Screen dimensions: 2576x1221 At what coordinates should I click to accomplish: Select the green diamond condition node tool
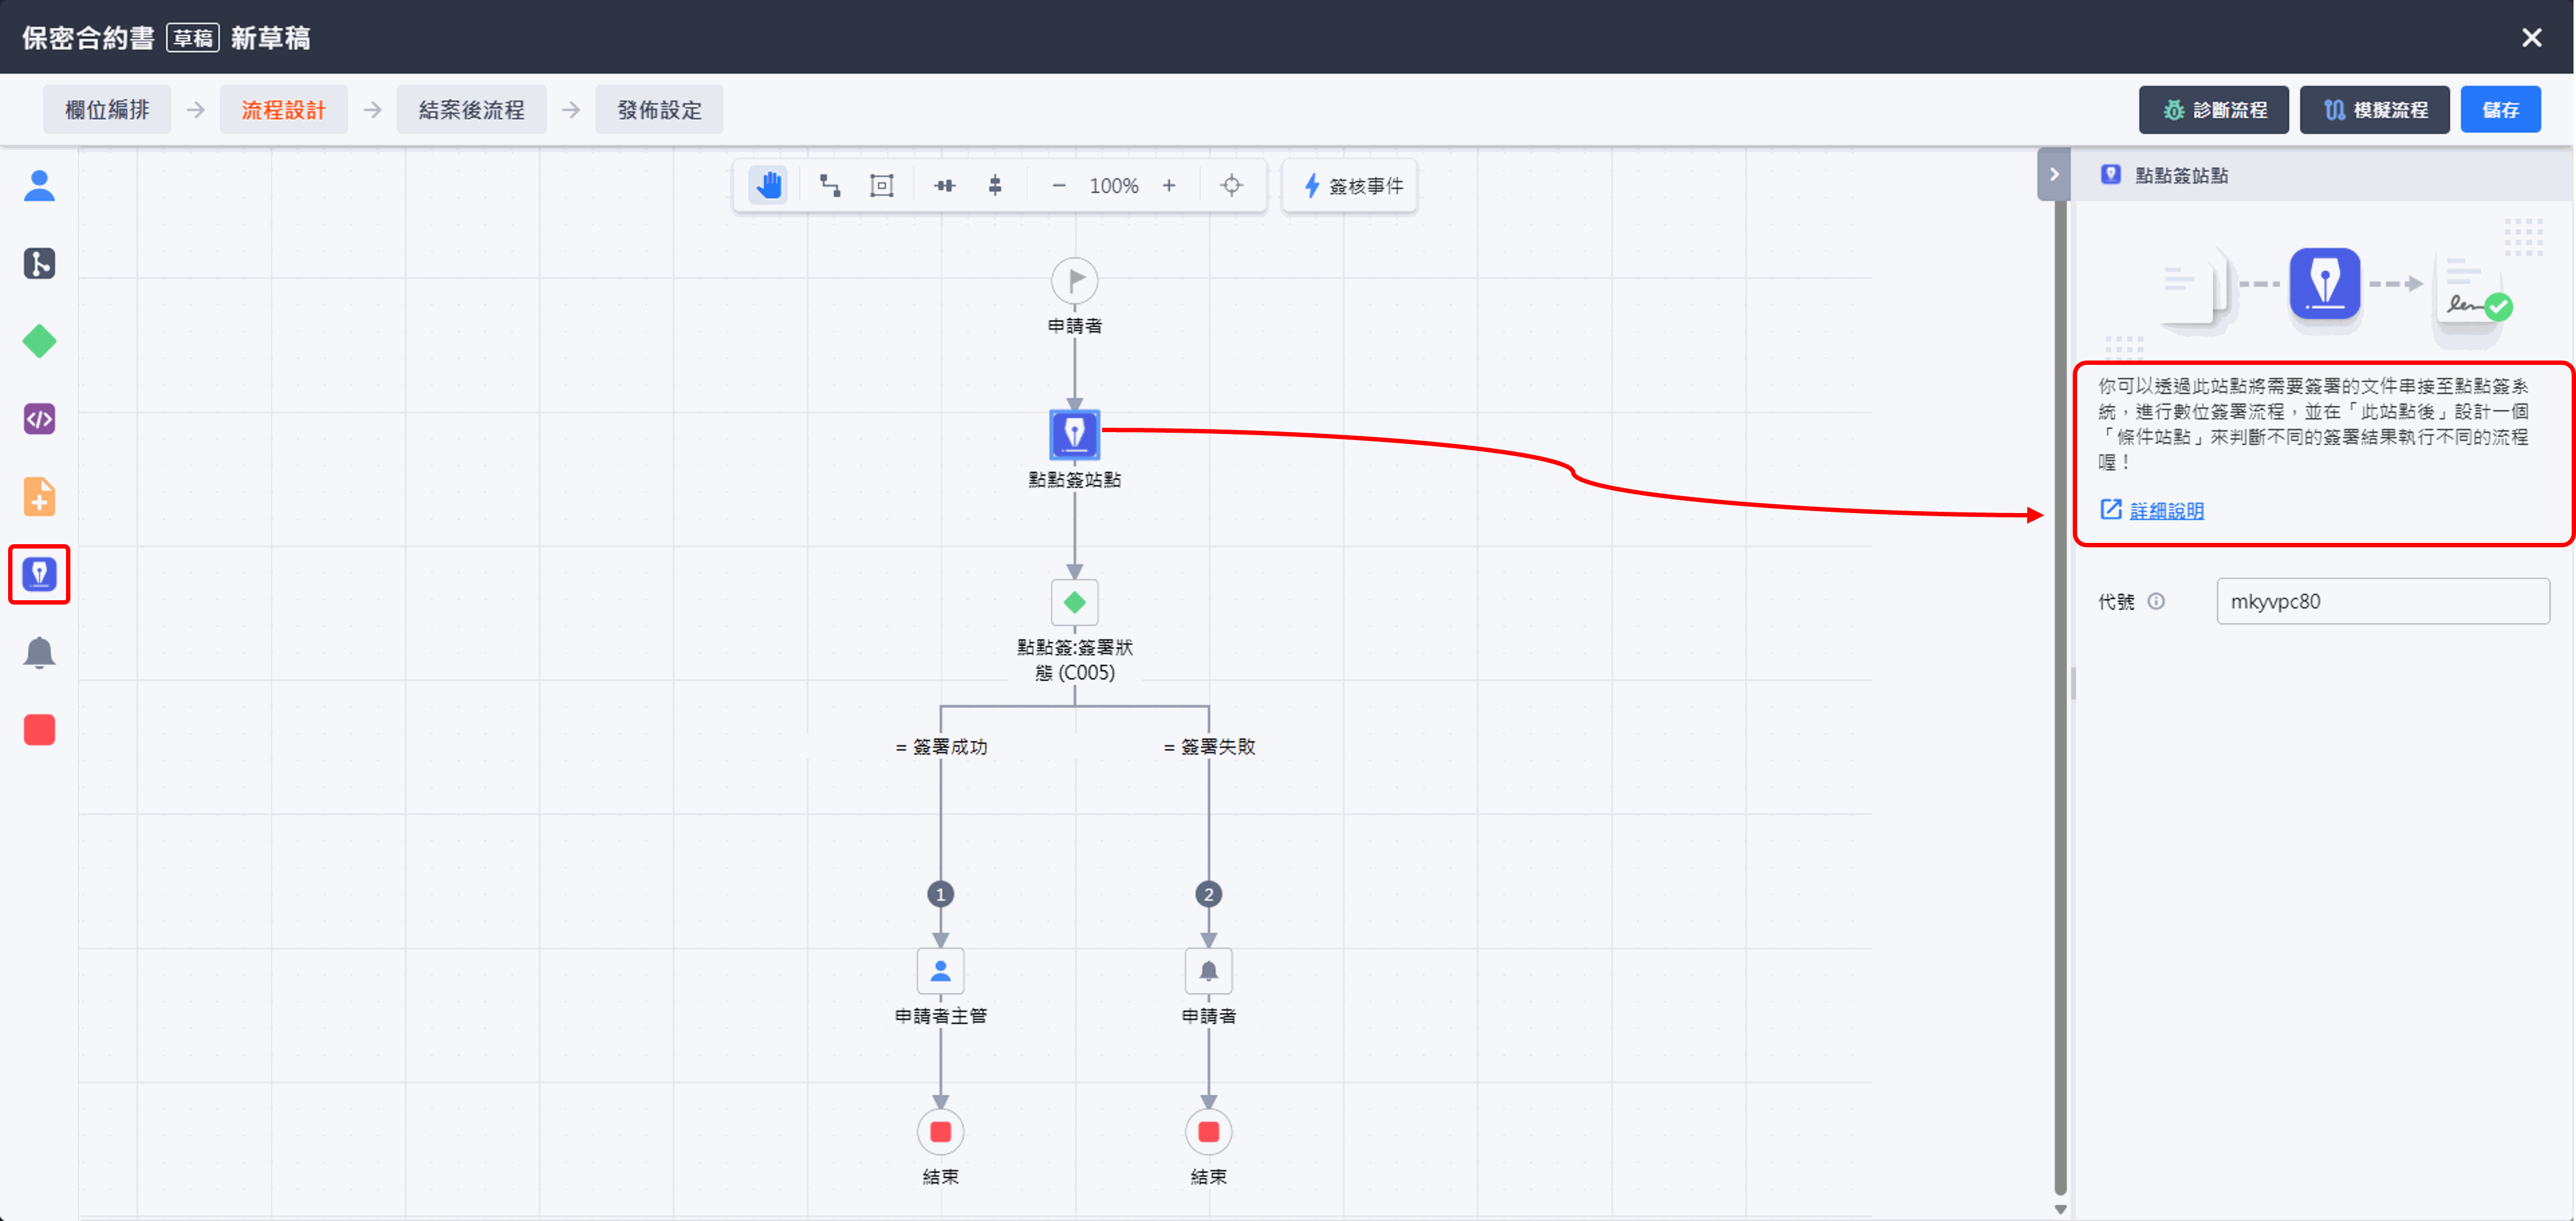[39, 341]
